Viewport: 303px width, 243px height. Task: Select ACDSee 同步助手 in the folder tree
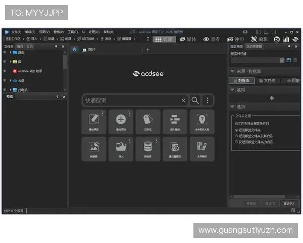(30, 71)
